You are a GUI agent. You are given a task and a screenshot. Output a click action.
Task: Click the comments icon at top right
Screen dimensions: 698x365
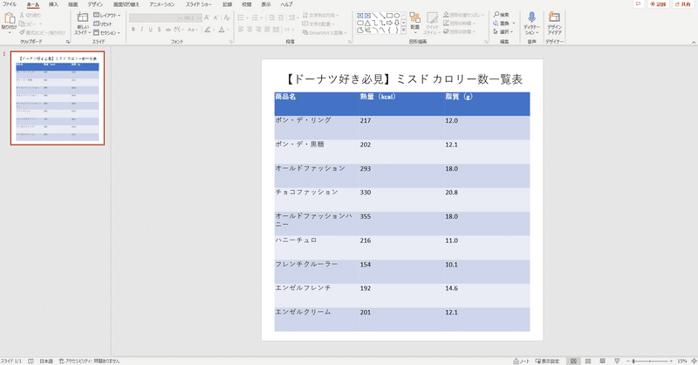click(x=638, y=4)
